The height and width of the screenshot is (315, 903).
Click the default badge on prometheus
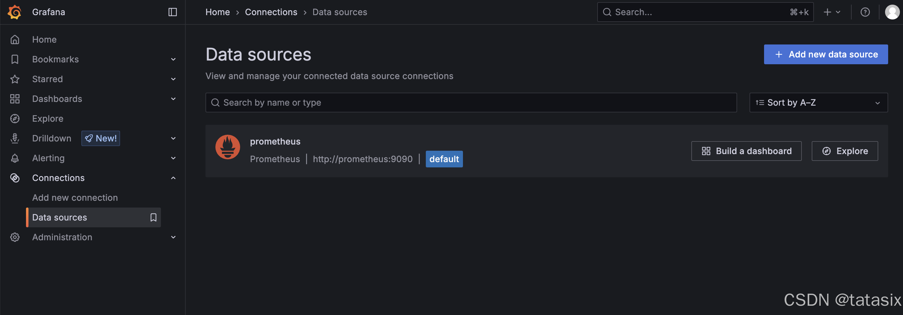(444, 159)
